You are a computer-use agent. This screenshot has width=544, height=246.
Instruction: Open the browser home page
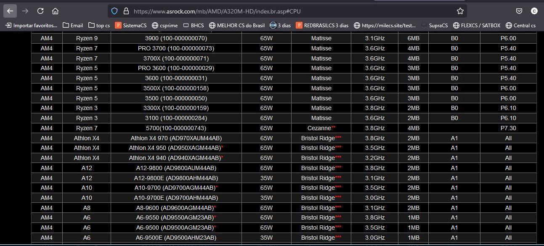click(56, 11)
